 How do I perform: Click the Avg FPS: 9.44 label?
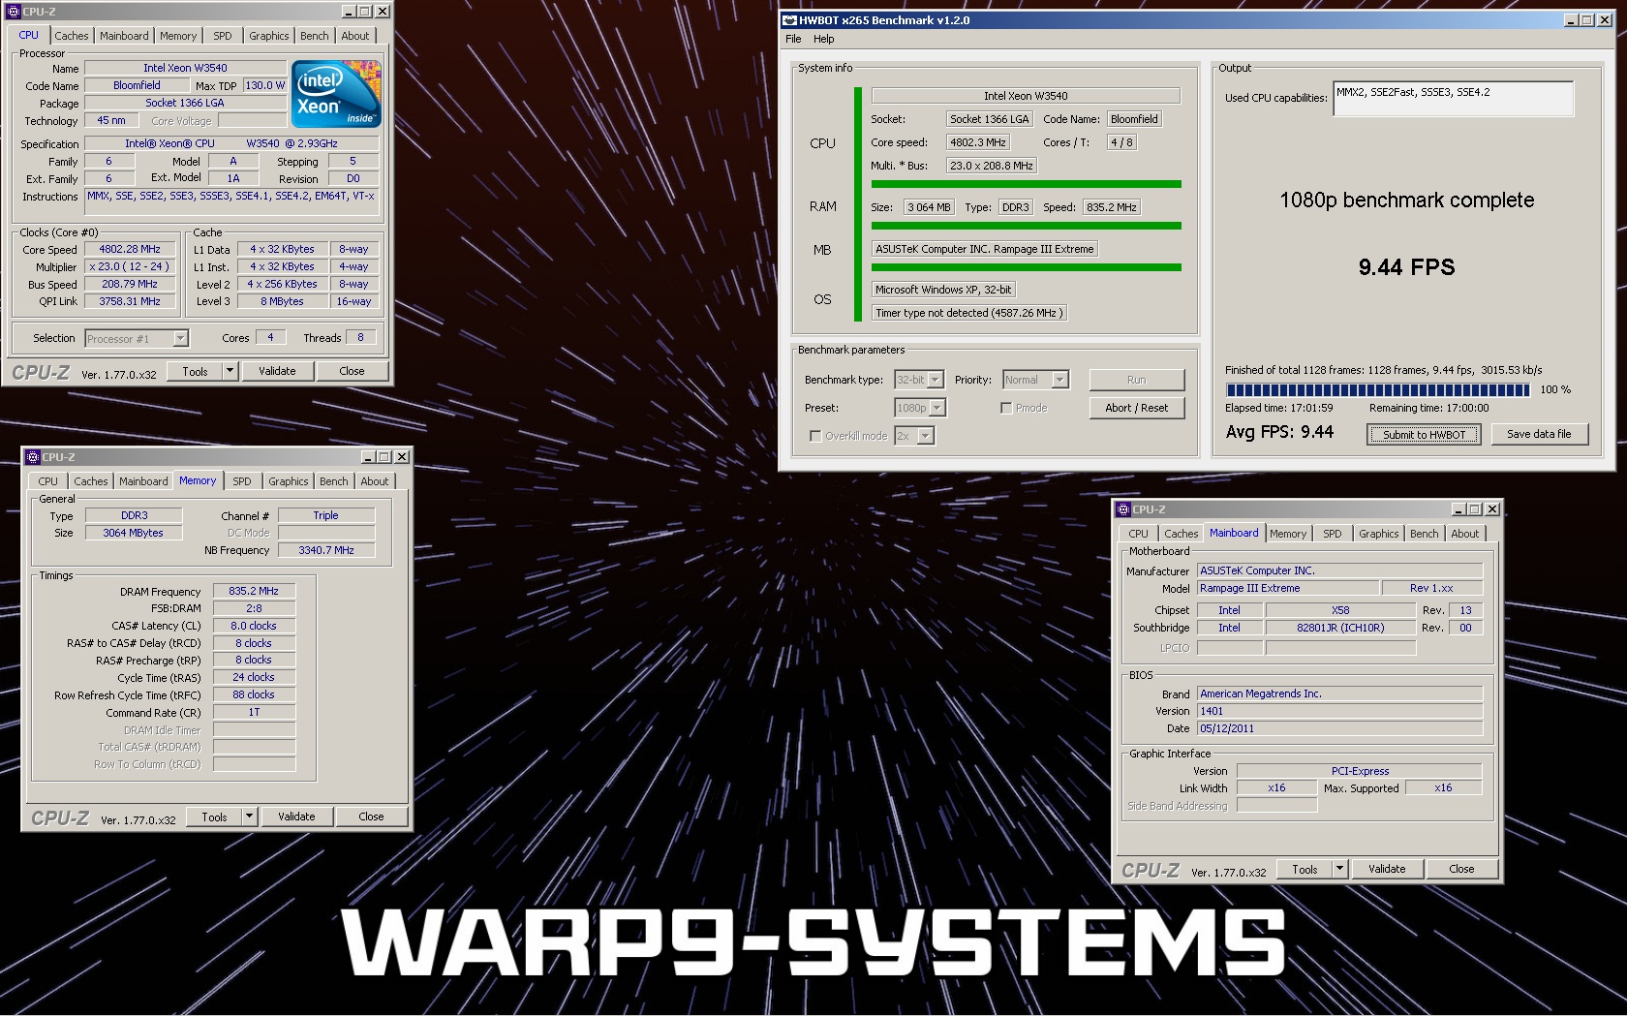tap(1279, 432)
